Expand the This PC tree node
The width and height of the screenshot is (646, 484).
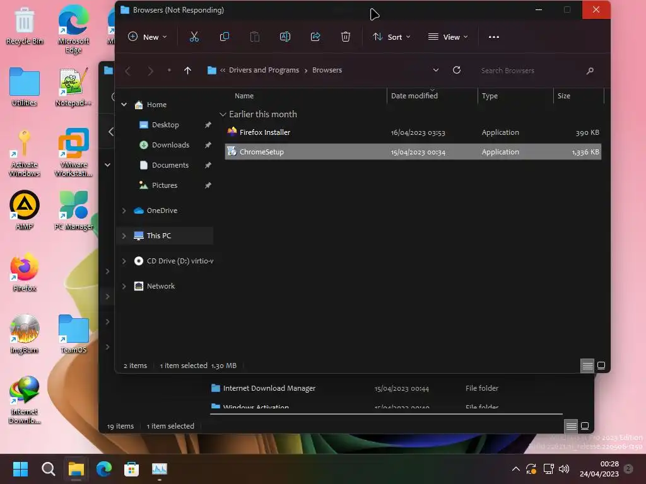124,236
